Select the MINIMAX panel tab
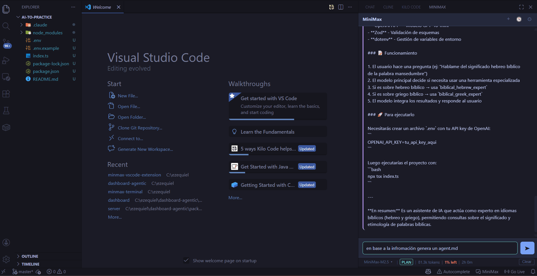The height and width of the screenshot is (276, 537). (x=437, y=7)
